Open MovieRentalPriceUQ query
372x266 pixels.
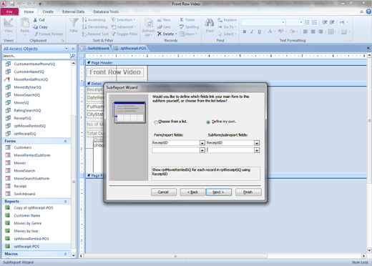point(31,79)
